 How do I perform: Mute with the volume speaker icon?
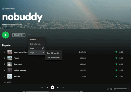(x=115, y=89)
